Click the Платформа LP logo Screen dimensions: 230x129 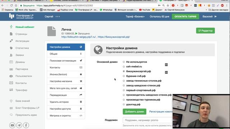click(x=21, y=16)
